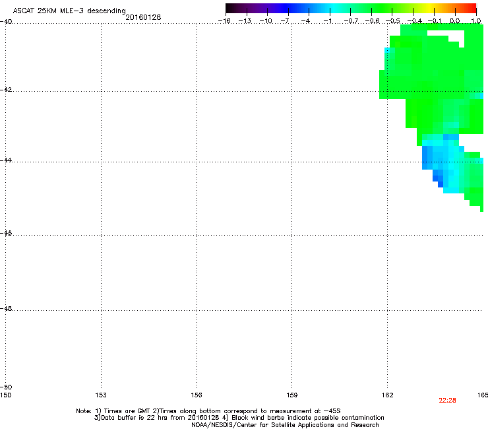Click the -10 color bar label
The width and height of the screenshot is (488, 429).
(x=266, y=21)
